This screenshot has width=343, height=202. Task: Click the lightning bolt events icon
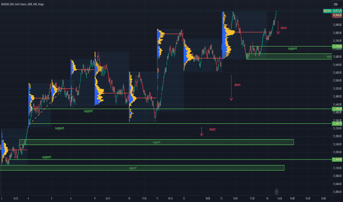[276, 192]
